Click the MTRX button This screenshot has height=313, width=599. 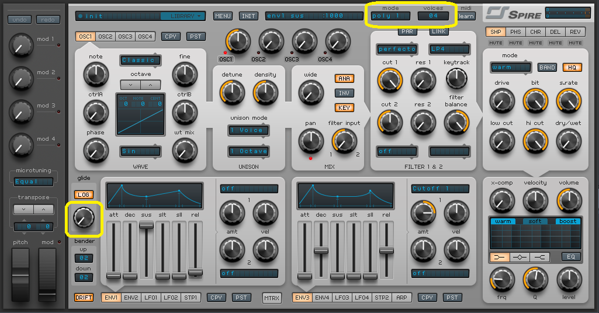(272, 298)
